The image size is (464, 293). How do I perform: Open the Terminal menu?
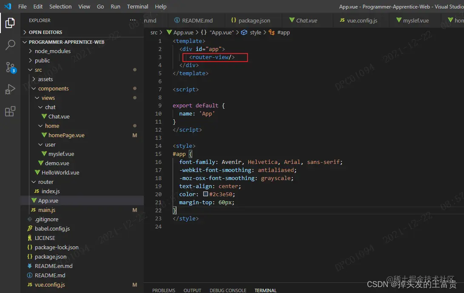tap(138, 6)
